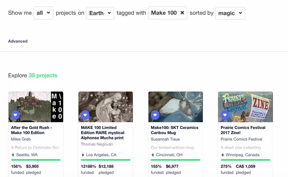The image size is (288, 177).
Task: Click the '156%' funded value
Action: coord(16,166)
